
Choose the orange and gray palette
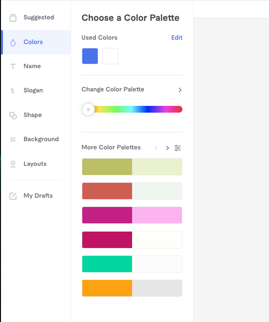click(x=132, y=288)
